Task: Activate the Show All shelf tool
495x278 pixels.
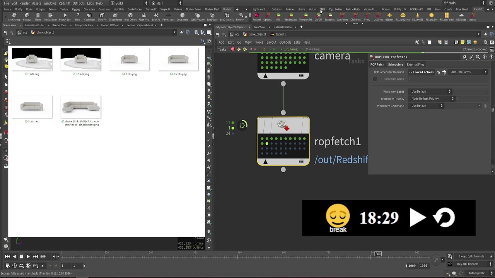Action: tap(102, 17)
